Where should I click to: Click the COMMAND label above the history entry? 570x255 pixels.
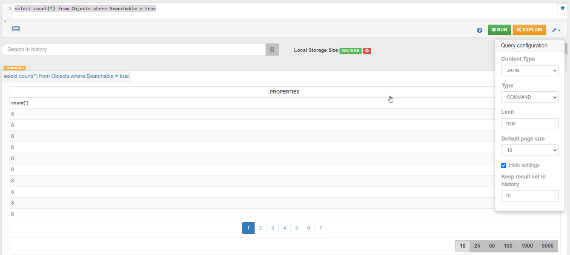coord(15,68)
